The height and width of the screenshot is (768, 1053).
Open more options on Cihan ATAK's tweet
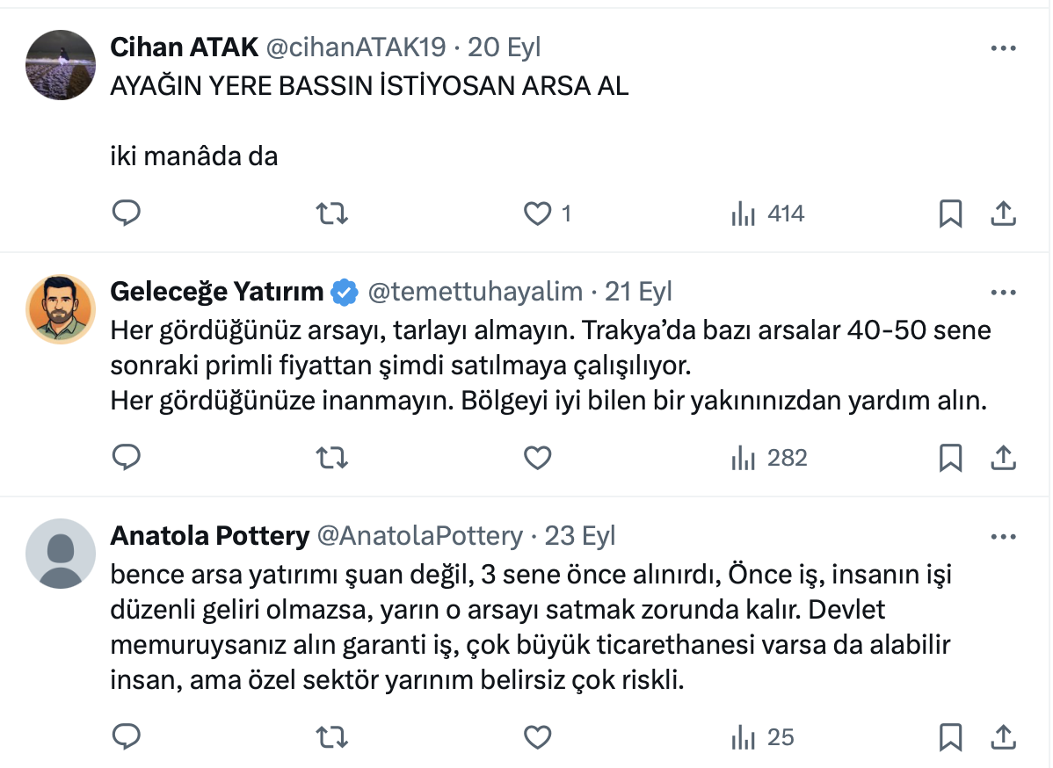(x=1003, y=48)
